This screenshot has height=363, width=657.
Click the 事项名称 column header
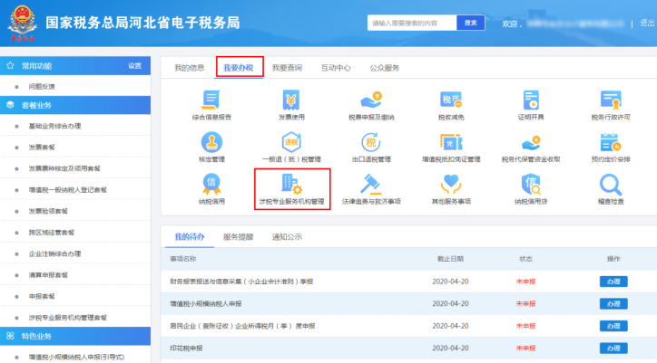(183, 259)
